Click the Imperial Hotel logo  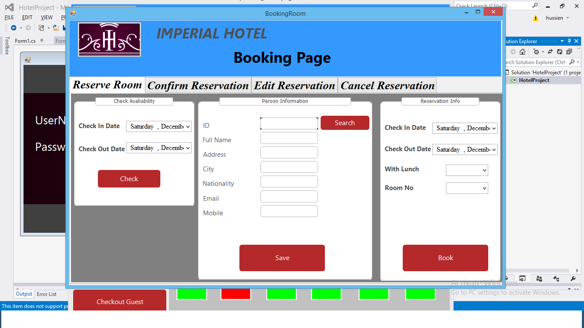click(109, 39)
